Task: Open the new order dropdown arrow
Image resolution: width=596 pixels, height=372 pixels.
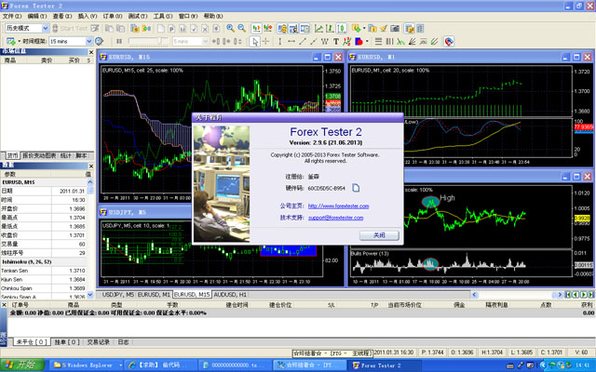Action: pos(364,28)
